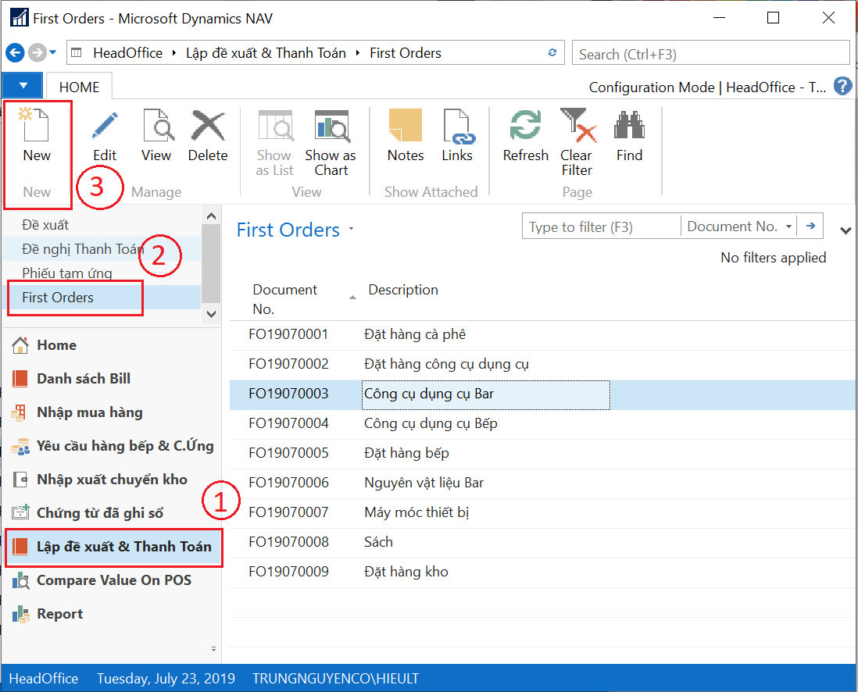Switch to the HOME ribbon tab

tap(80, 87)
